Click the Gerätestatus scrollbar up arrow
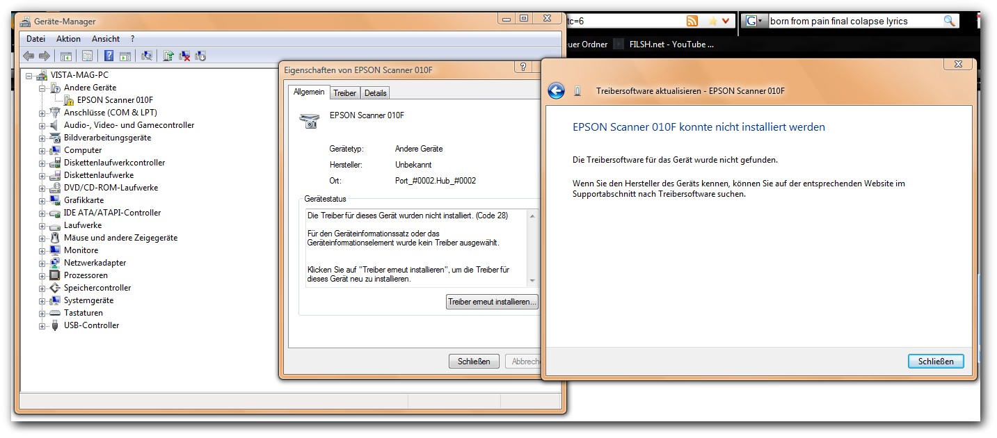 (x=533, y=216)
